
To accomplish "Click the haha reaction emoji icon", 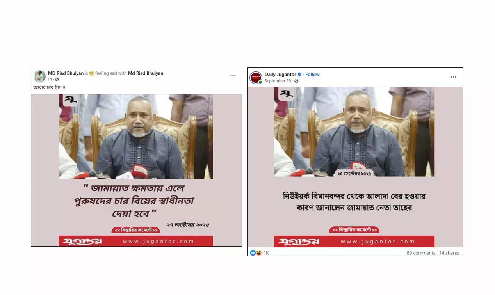I will click(x=258, y=253).
